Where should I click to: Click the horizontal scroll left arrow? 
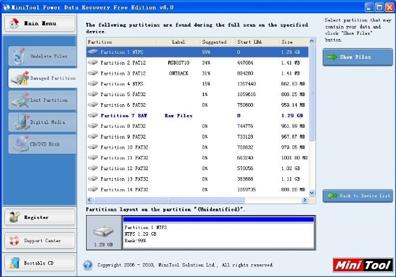[x=89, y=200]
